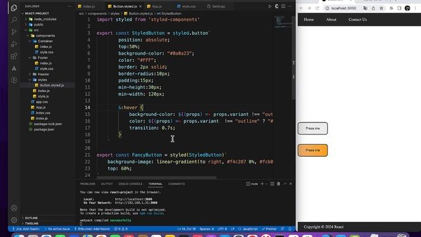Switch to the index.js editor tab
Viewport: 421px width, 237px height.
coord(88,6)
